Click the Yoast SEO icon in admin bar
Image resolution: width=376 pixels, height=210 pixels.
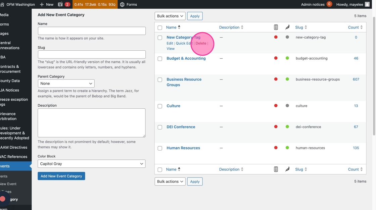click(60, 4)
